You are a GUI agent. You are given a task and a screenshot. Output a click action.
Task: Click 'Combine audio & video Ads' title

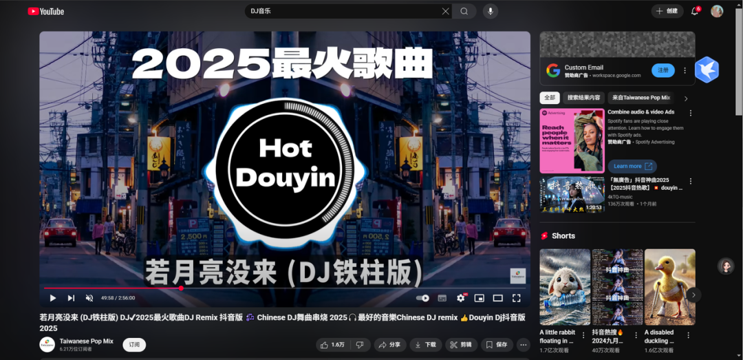tap(641, 112)
